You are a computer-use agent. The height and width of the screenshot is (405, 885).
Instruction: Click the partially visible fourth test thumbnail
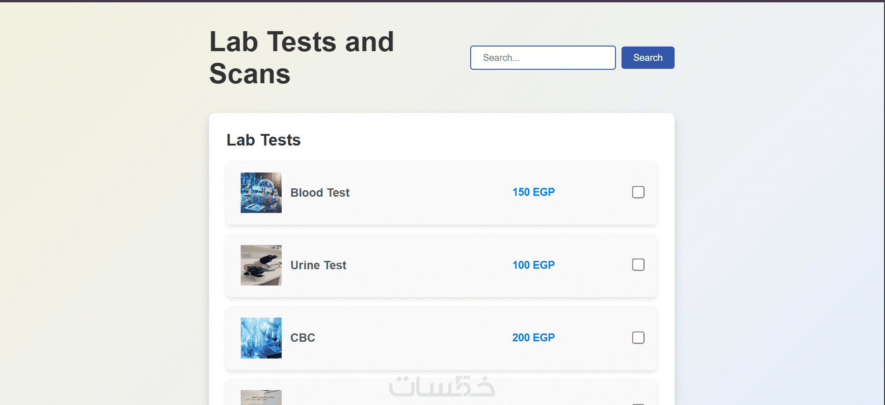pyautogui.click(x=261, y=398)
